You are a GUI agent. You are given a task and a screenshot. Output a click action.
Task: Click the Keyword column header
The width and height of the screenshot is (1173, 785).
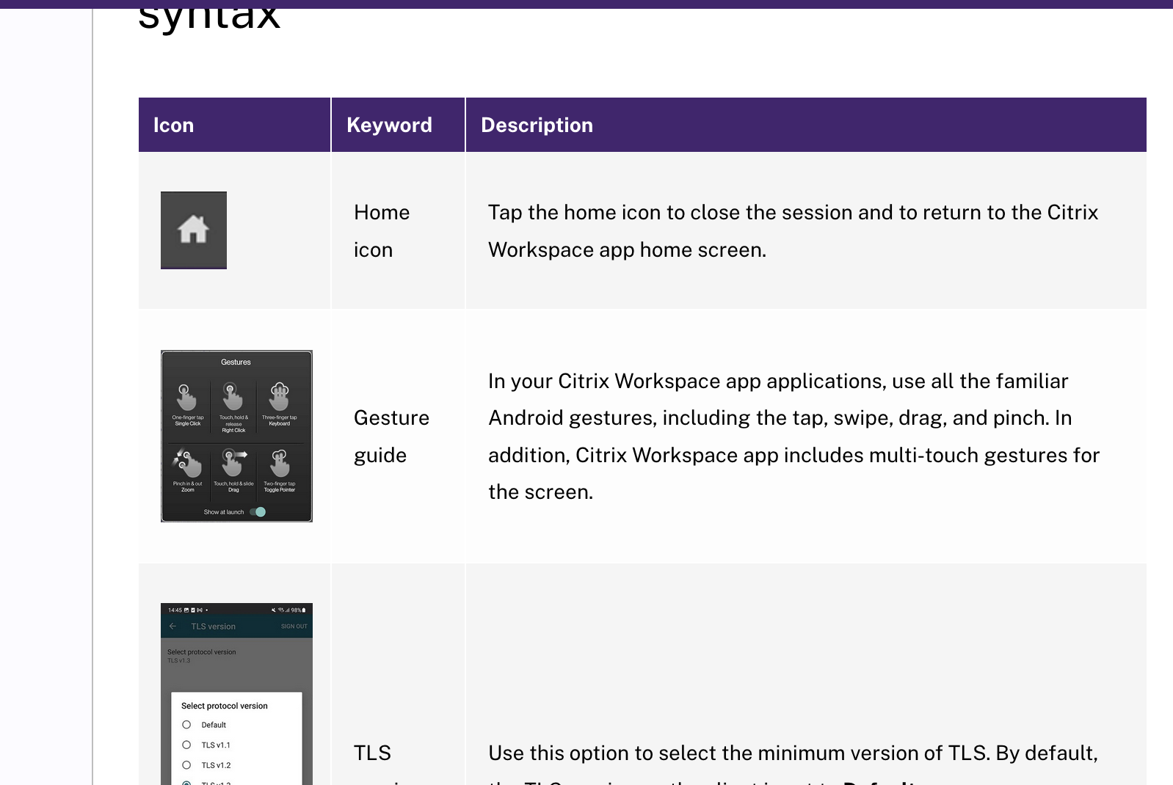point(398,125)
